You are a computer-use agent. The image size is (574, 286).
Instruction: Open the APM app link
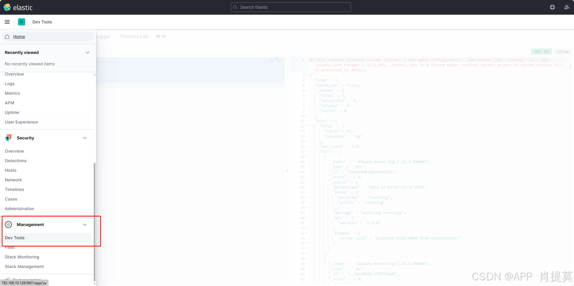[x=9, y=103]
